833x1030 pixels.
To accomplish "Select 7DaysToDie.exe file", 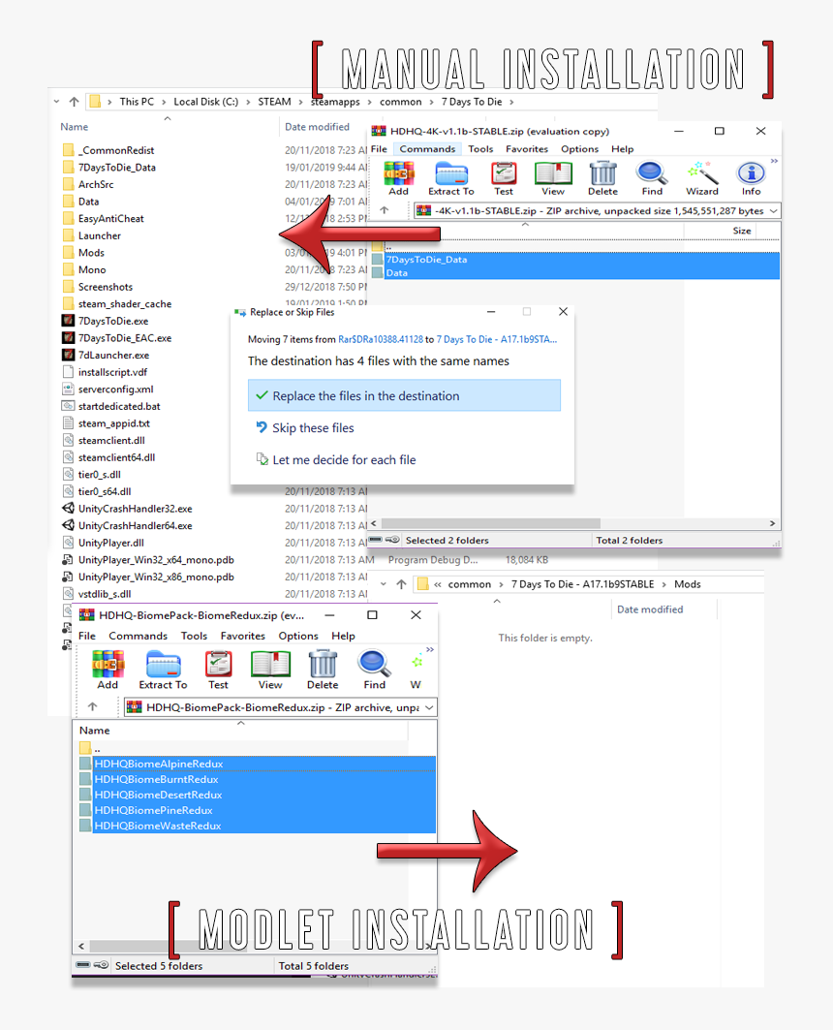I will pyautogui.click(x=113, y=321).
